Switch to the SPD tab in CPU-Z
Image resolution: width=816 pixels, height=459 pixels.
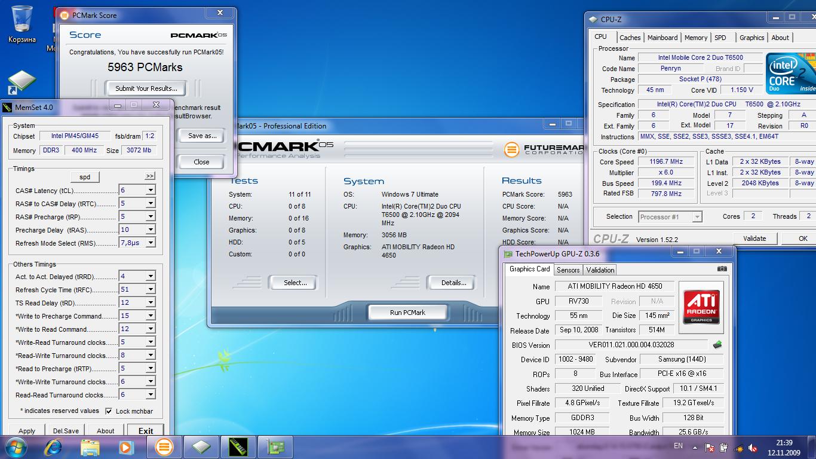(720, 38)
